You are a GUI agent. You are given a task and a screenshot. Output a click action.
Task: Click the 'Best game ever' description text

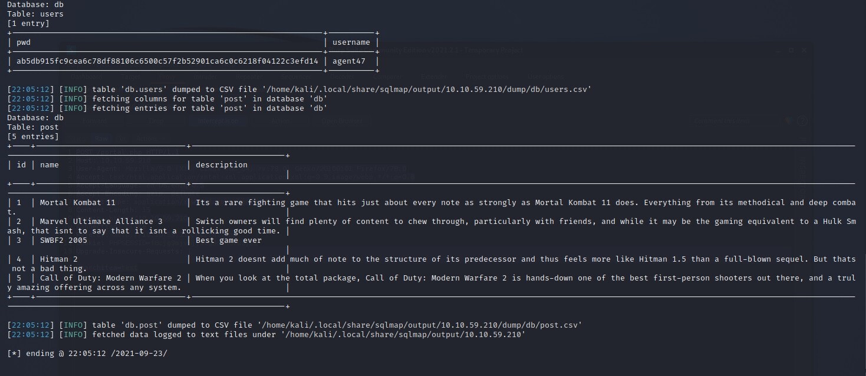[229, 240]
